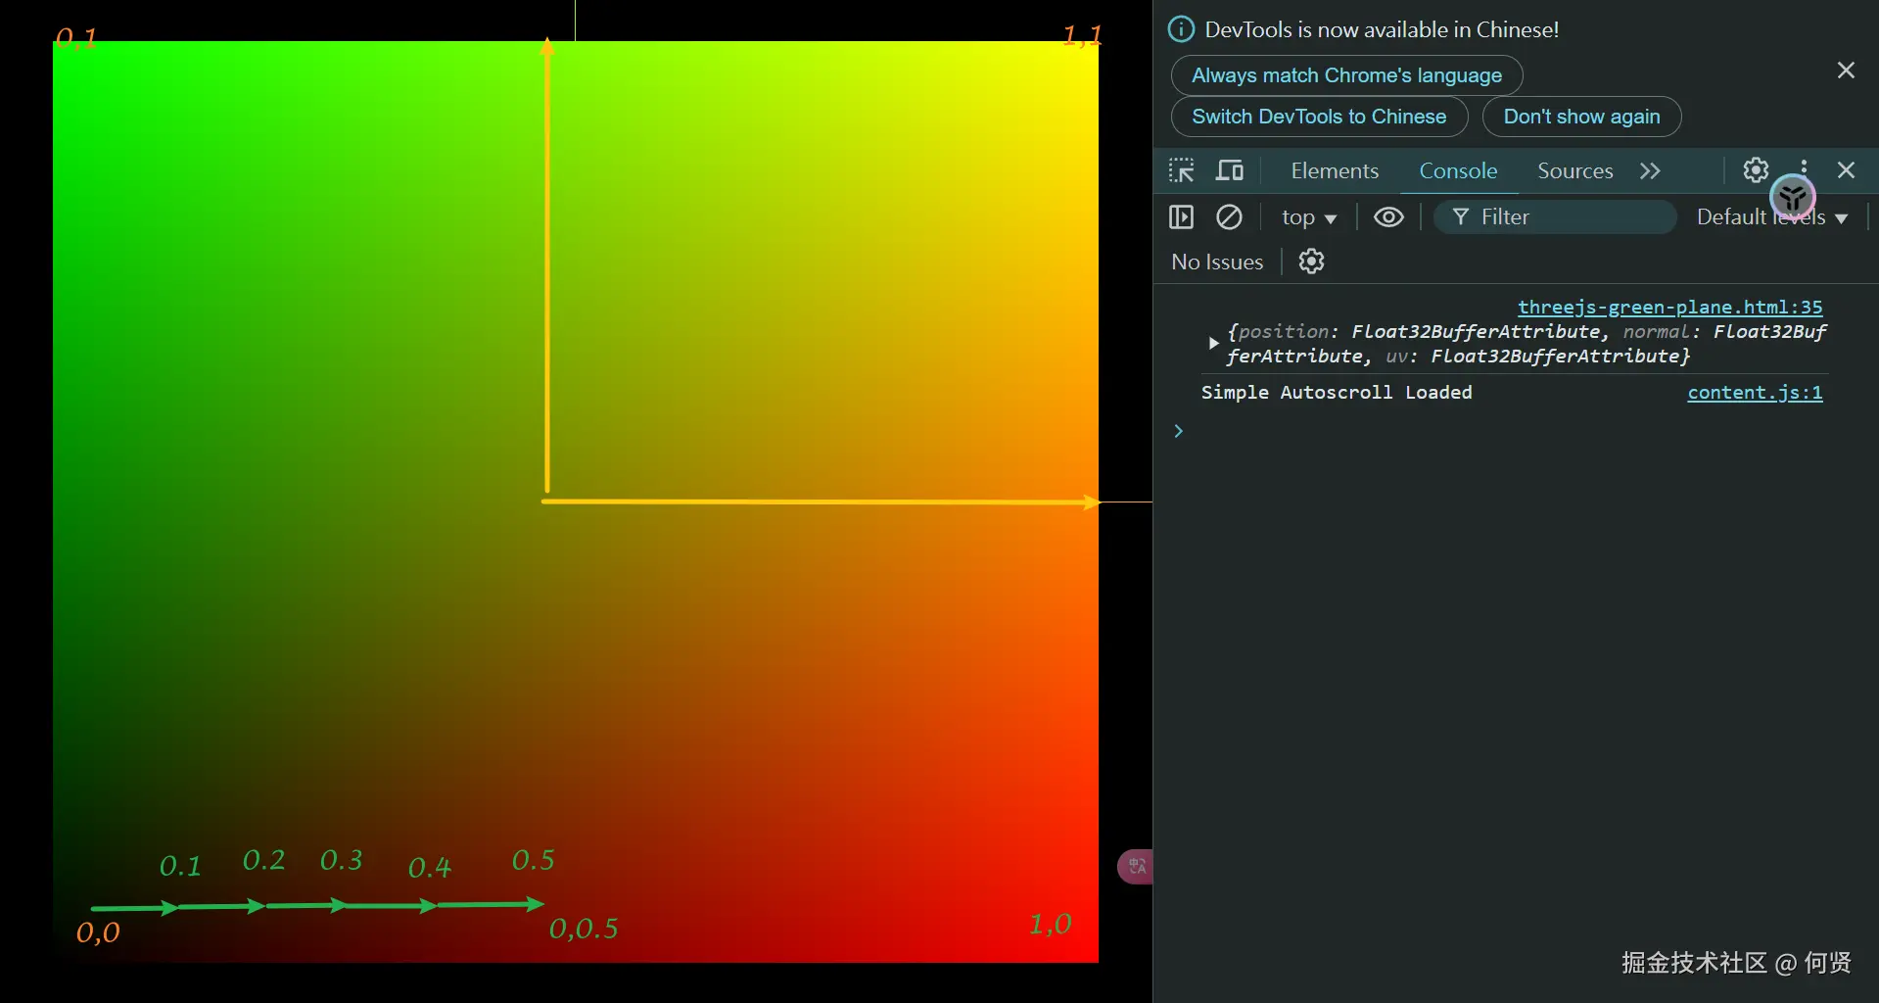This screenshot has height=1003, width=1879.
Task: Switch to the Elements tab
Action: pos(1335,170)
